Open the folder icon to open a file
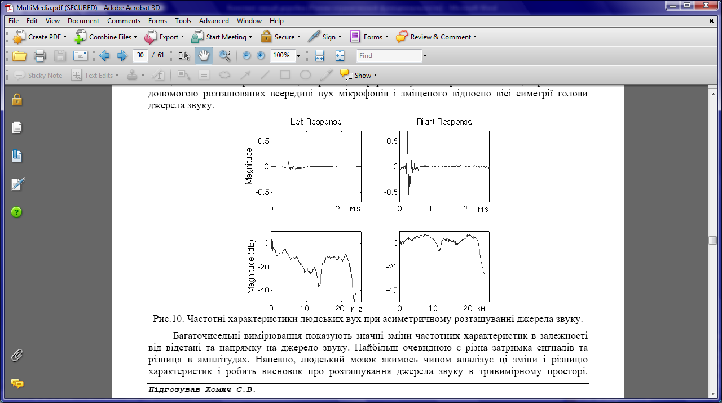The width and height of the screenshot is (722, 403). tap(20, 56)
